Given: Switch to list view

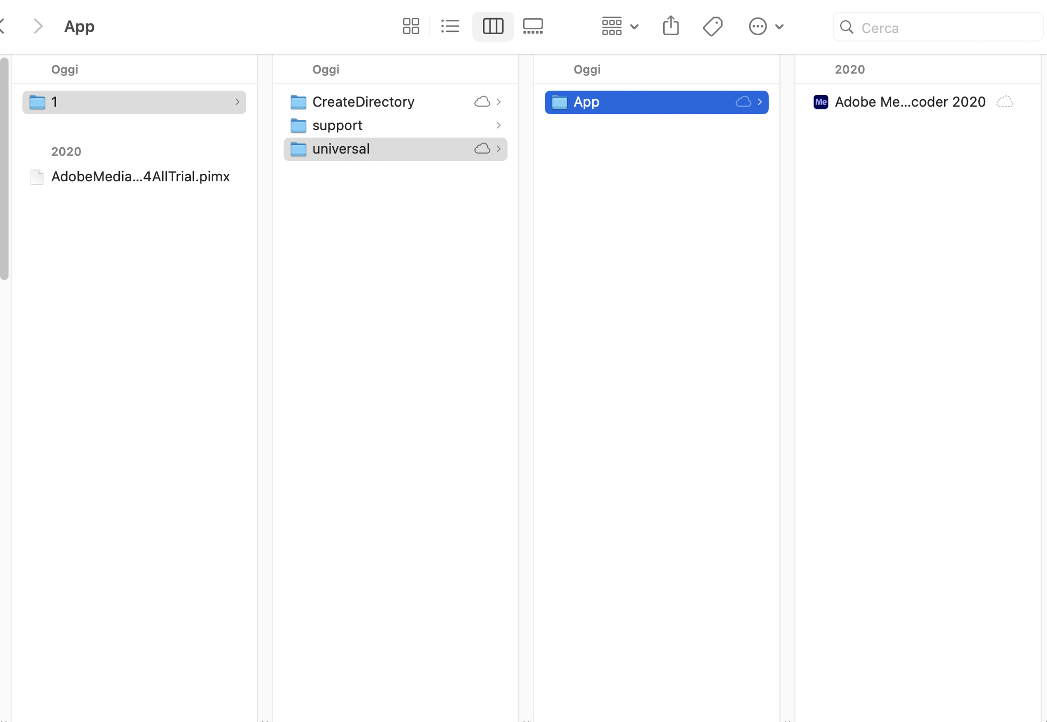Looking at the screenshot, I should coord(450,26).
